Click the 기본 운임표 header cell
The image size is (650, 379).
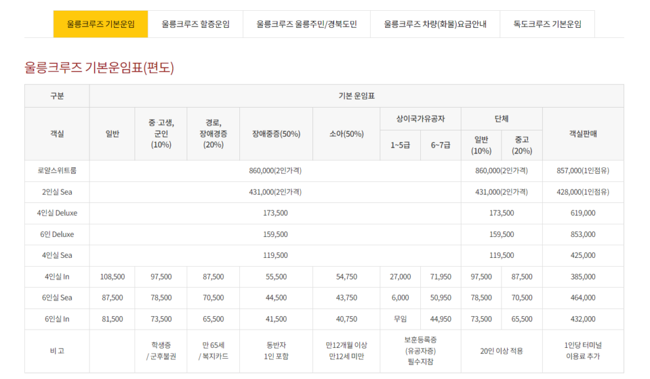click(357, 96)
